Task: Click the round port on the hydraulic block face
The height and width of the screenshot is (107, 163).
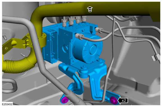Action: (65, 48)
